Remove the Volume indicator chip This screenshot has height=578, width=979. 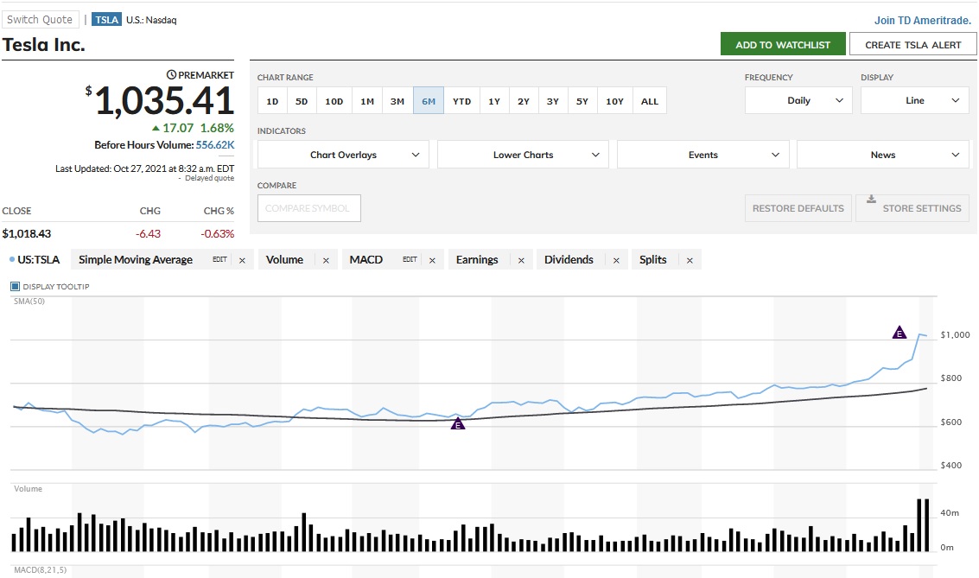click(326, 260)
